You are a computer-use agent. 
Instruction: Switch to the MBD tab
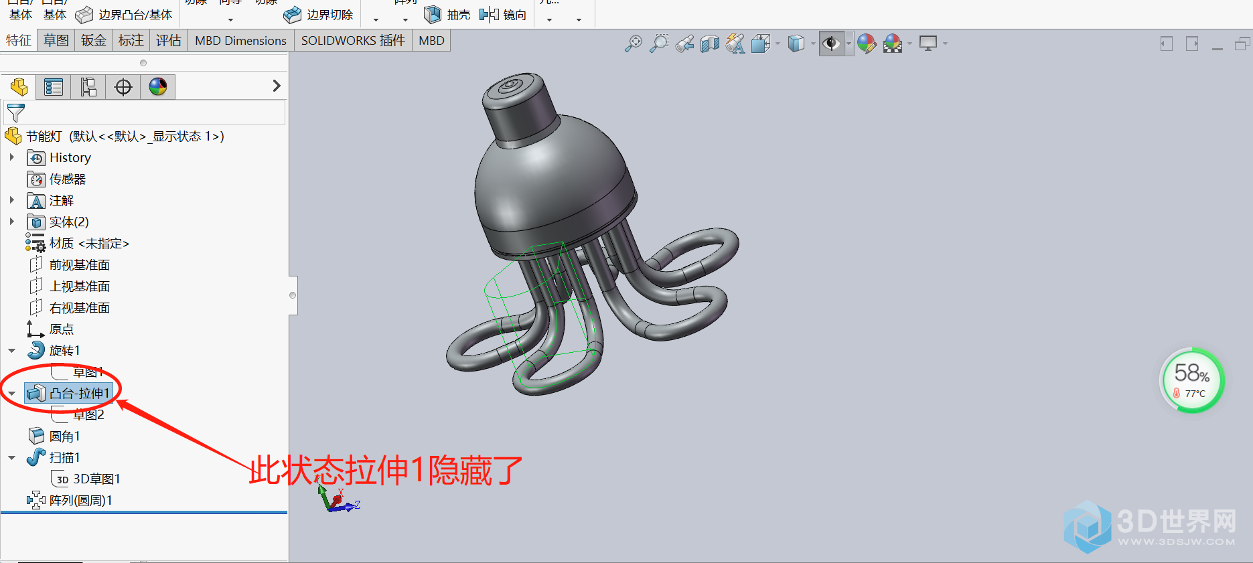point(431,41)
